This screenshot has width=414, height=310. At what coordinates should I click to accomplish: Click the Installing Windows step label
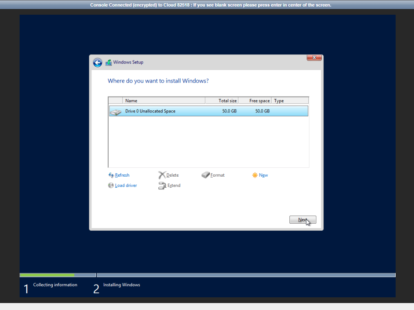[121, 285]
